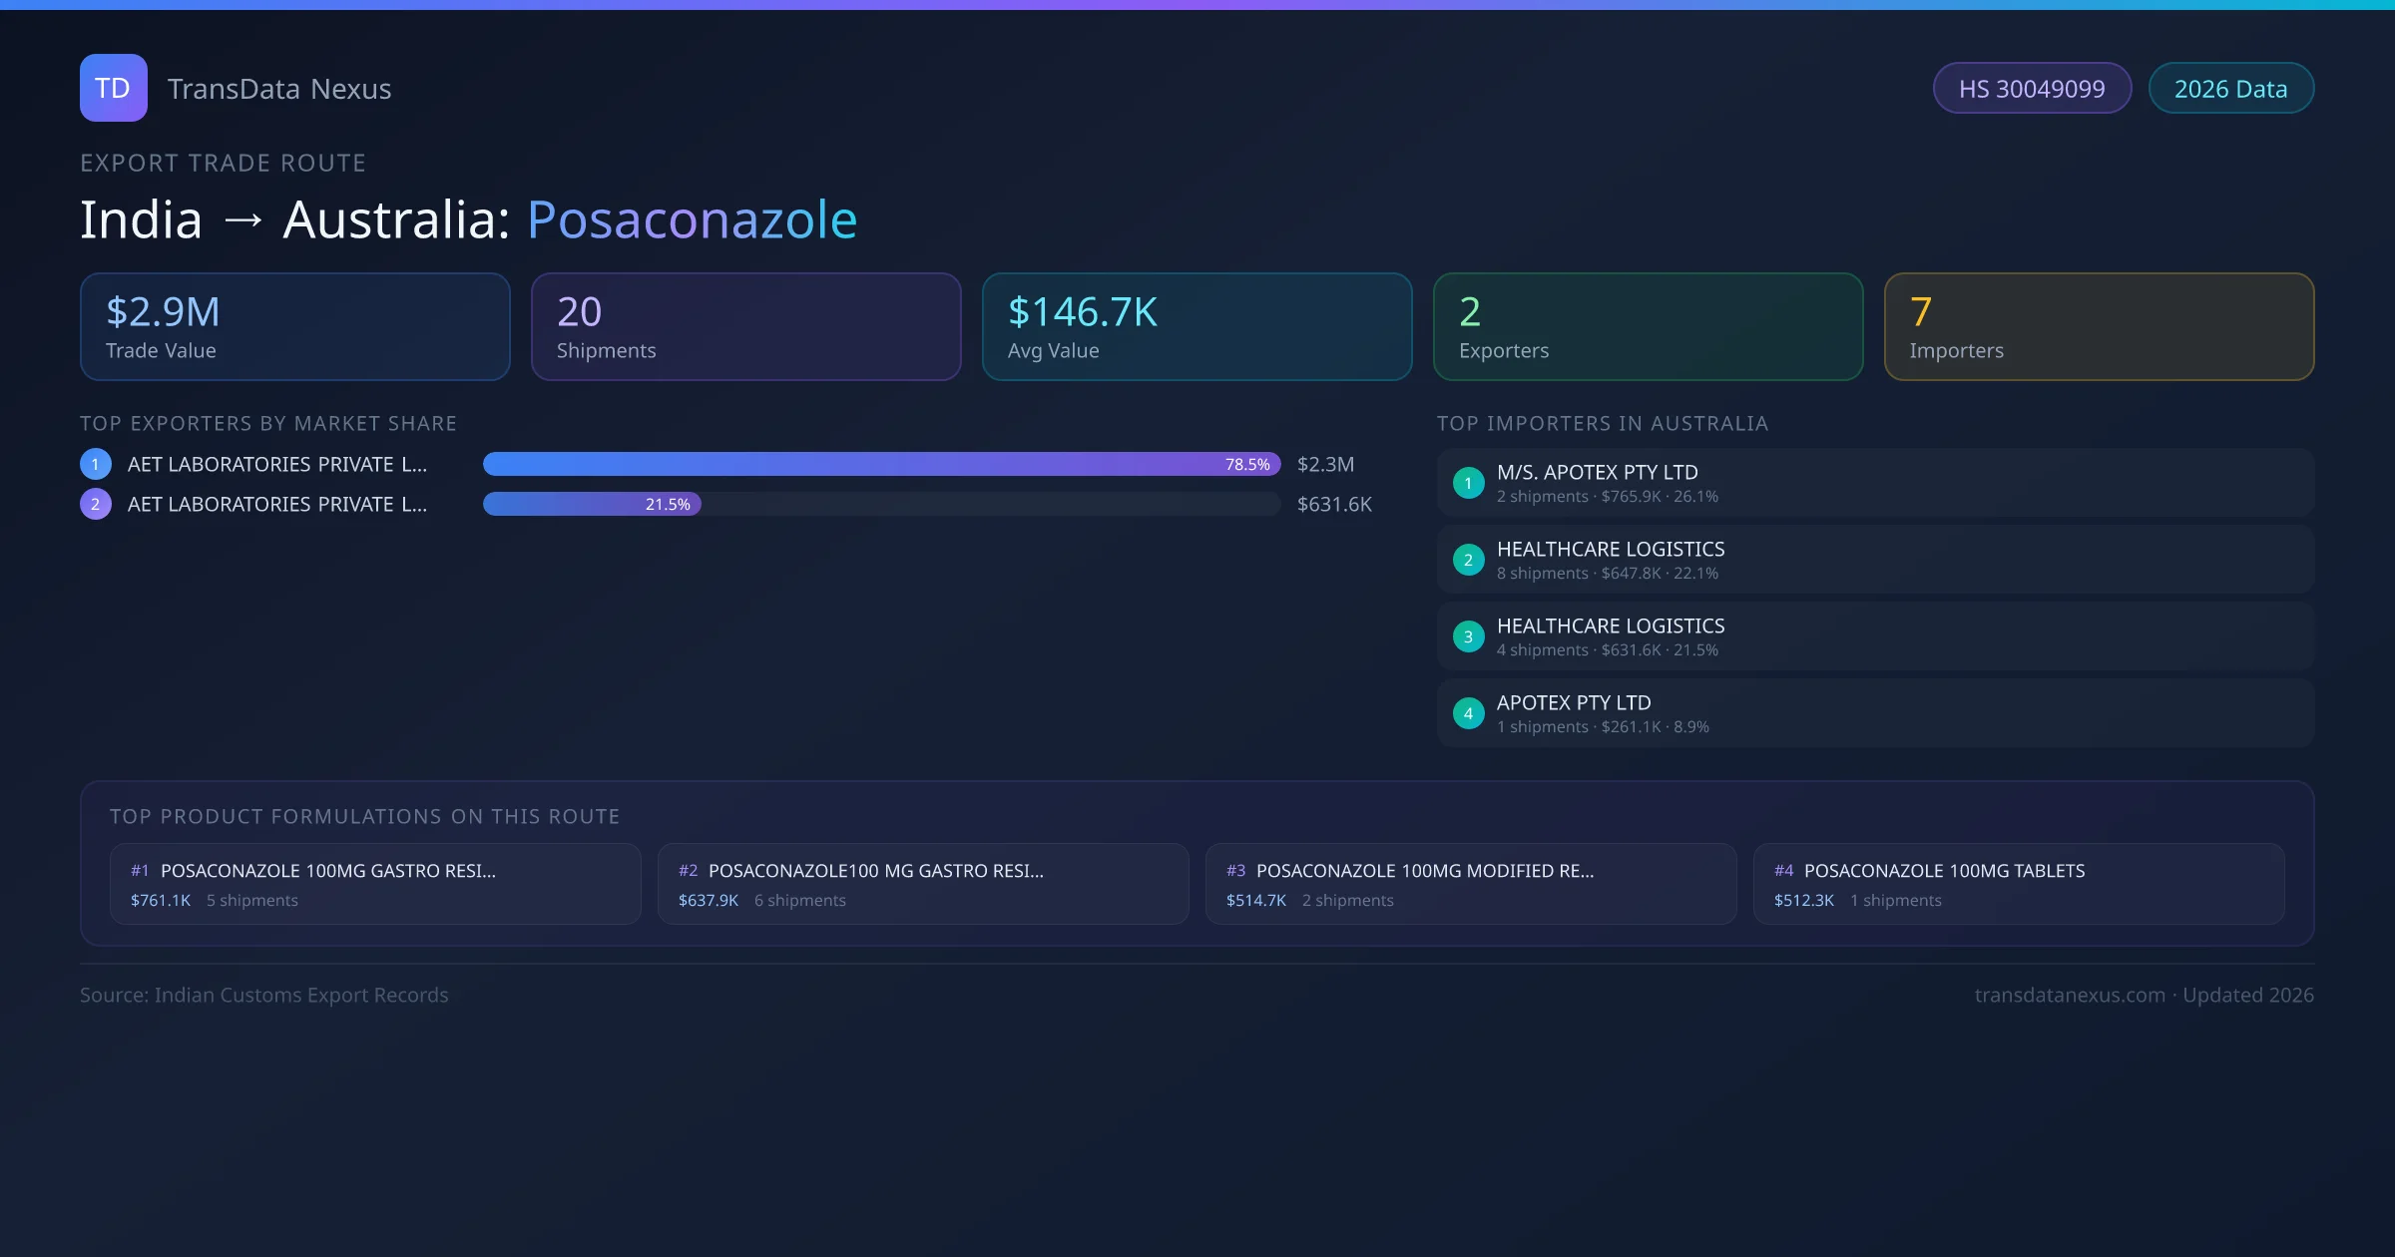Viewport: 2395px width, 1257px height.
Task: Switch to the Top Importers in Australia panel
Action: pos(1603,423)
